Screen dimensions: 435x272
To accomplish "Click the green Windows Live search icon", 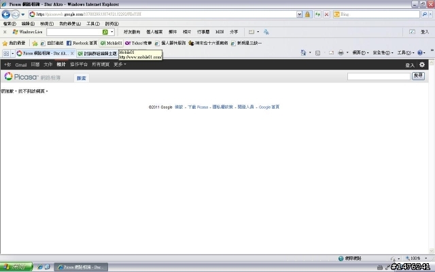I will coord(105,32).
